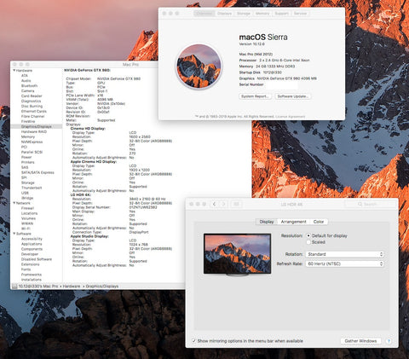Select NVMExpress in the sidebar

[32, 142]
